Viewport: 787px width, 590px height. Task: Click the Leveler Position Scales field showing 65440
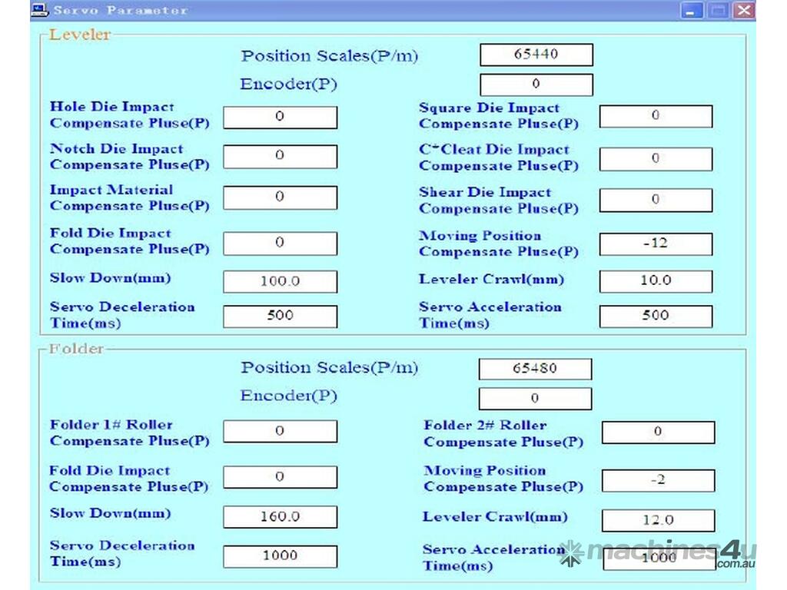pos(536,55)
